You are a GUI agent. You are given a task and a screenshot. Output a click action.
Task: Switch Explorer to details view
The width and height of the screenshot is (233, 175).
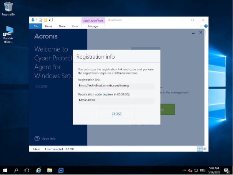(x=200, y=149)
